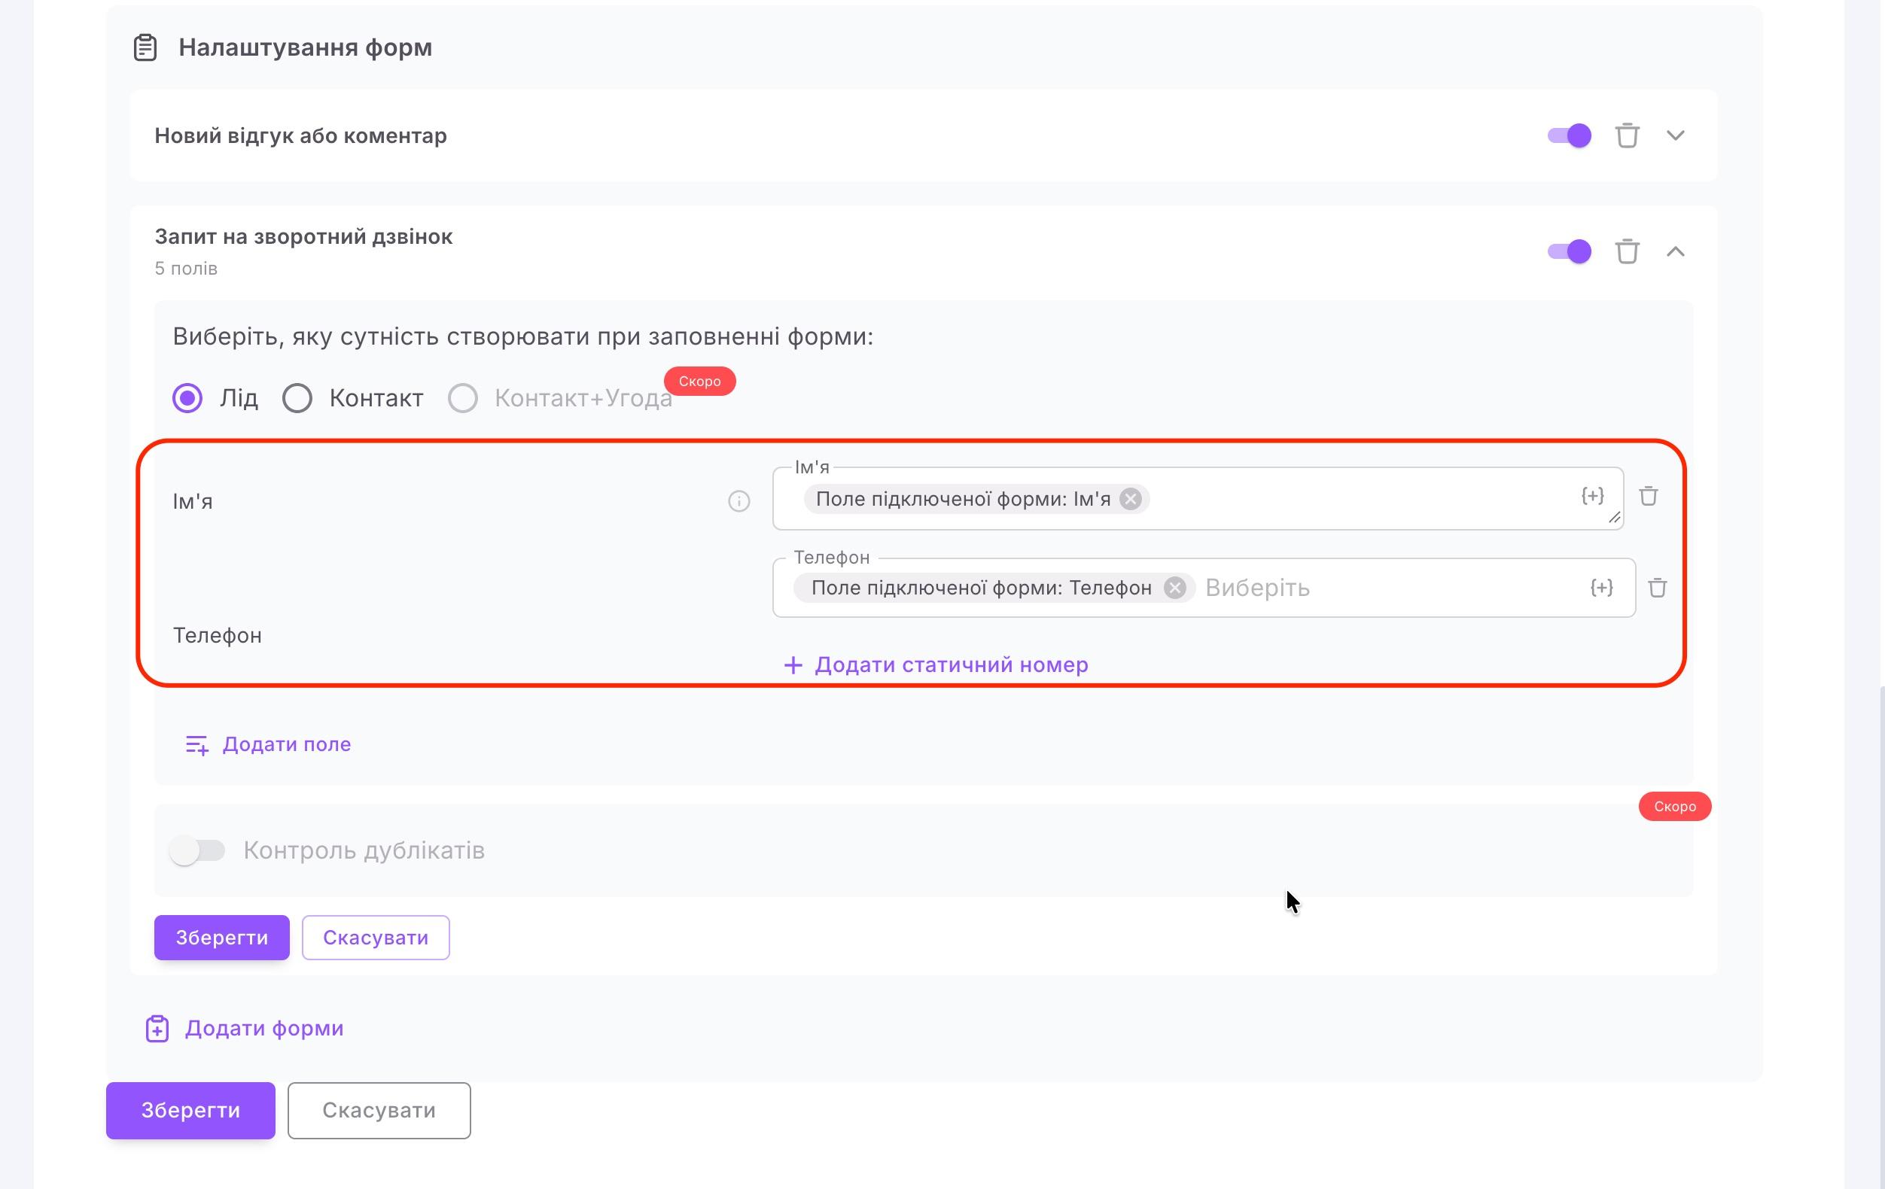Click the '5 полів' subtitle text
The height and width of the screenshot is (1189, 1885).
pyautogui.click(x=185, y=269)
